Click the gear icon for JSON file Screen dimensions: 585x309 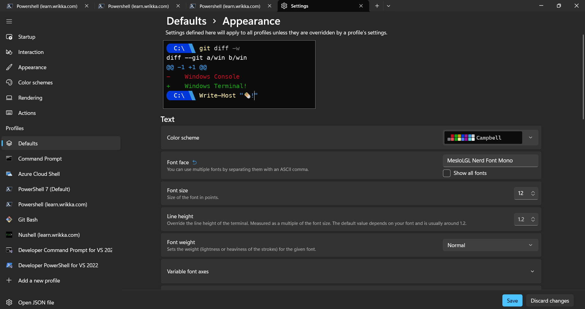point(9,302)
